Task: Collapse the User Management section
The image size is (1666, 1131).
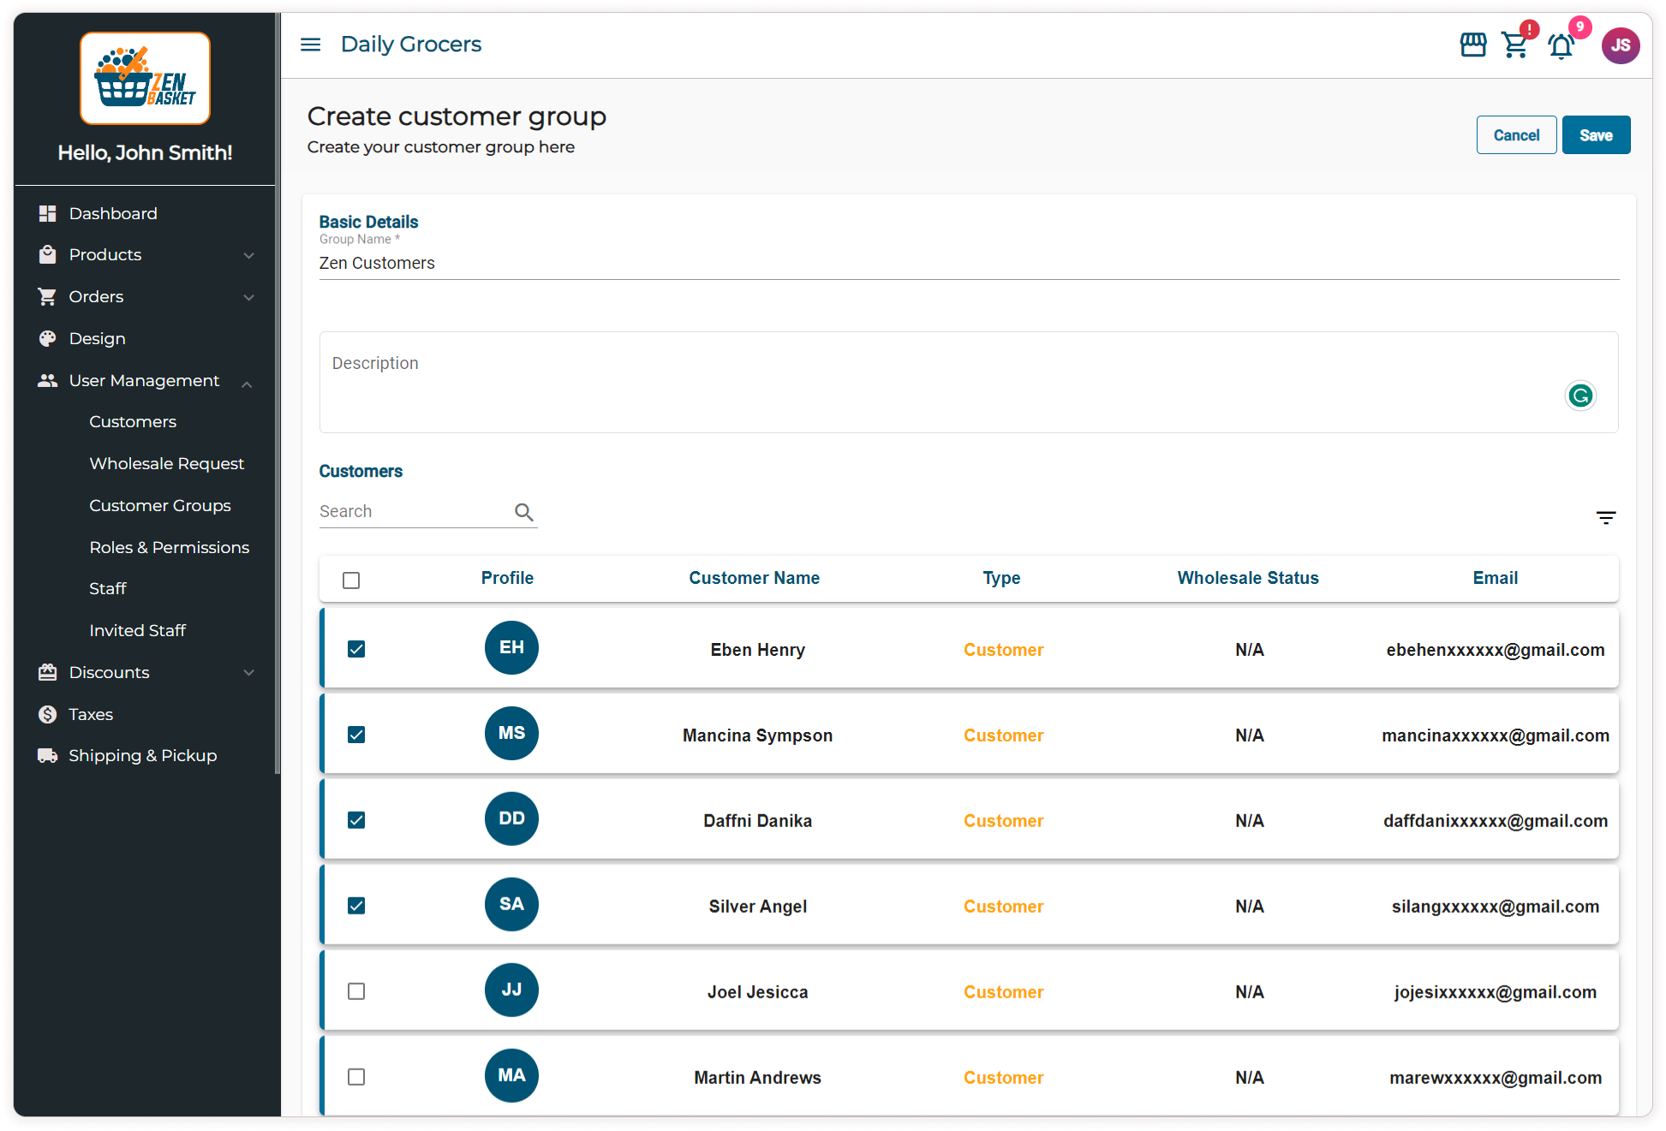Action: (x=146, y=381)
